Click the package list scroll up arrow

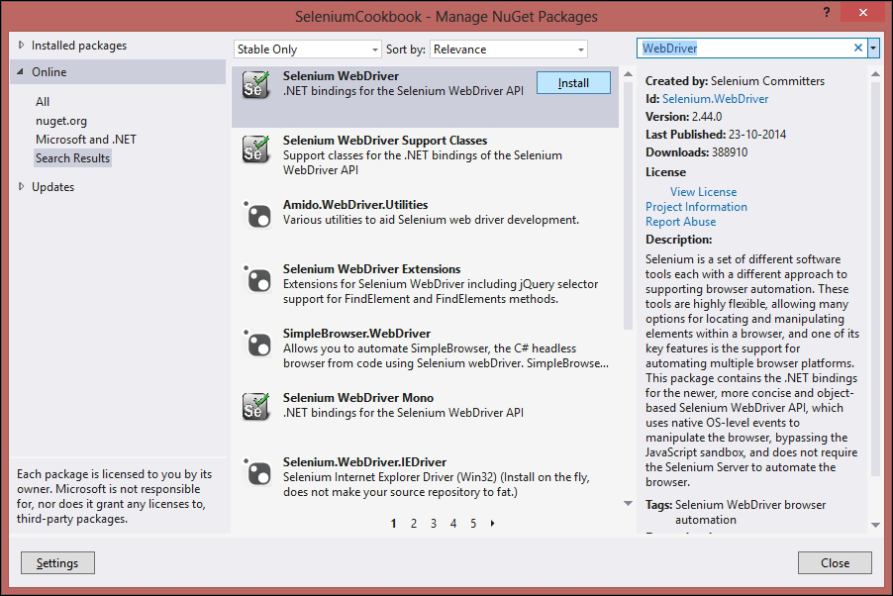tap(629, 74)
